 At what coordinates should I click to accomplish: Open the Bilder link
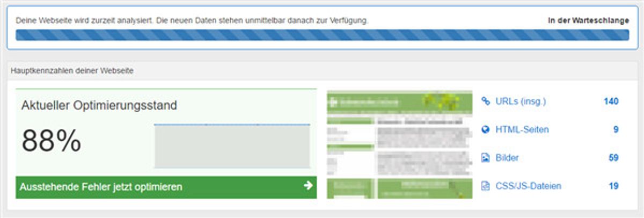(x=507, y=158)
